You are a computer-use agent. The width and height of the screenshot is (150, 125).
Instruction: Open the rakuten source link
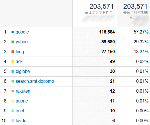(x=23, y=91)
